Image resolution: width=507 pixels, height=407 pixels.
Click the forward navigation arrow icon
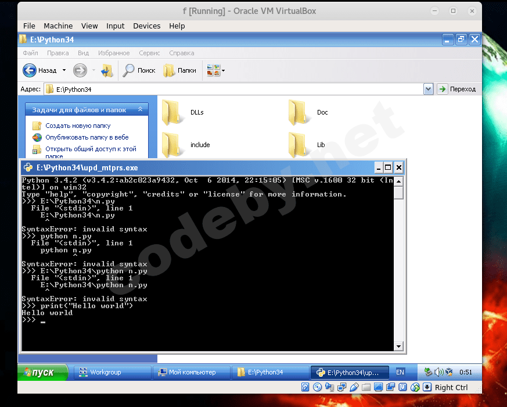tap(80, 70)
